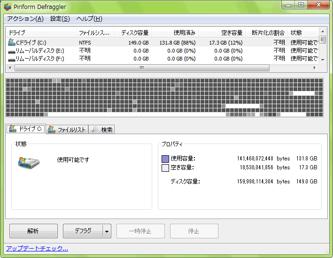Click the Defraggler app icon in the title bar
The image size is (333, 258).
coord(8,7)
